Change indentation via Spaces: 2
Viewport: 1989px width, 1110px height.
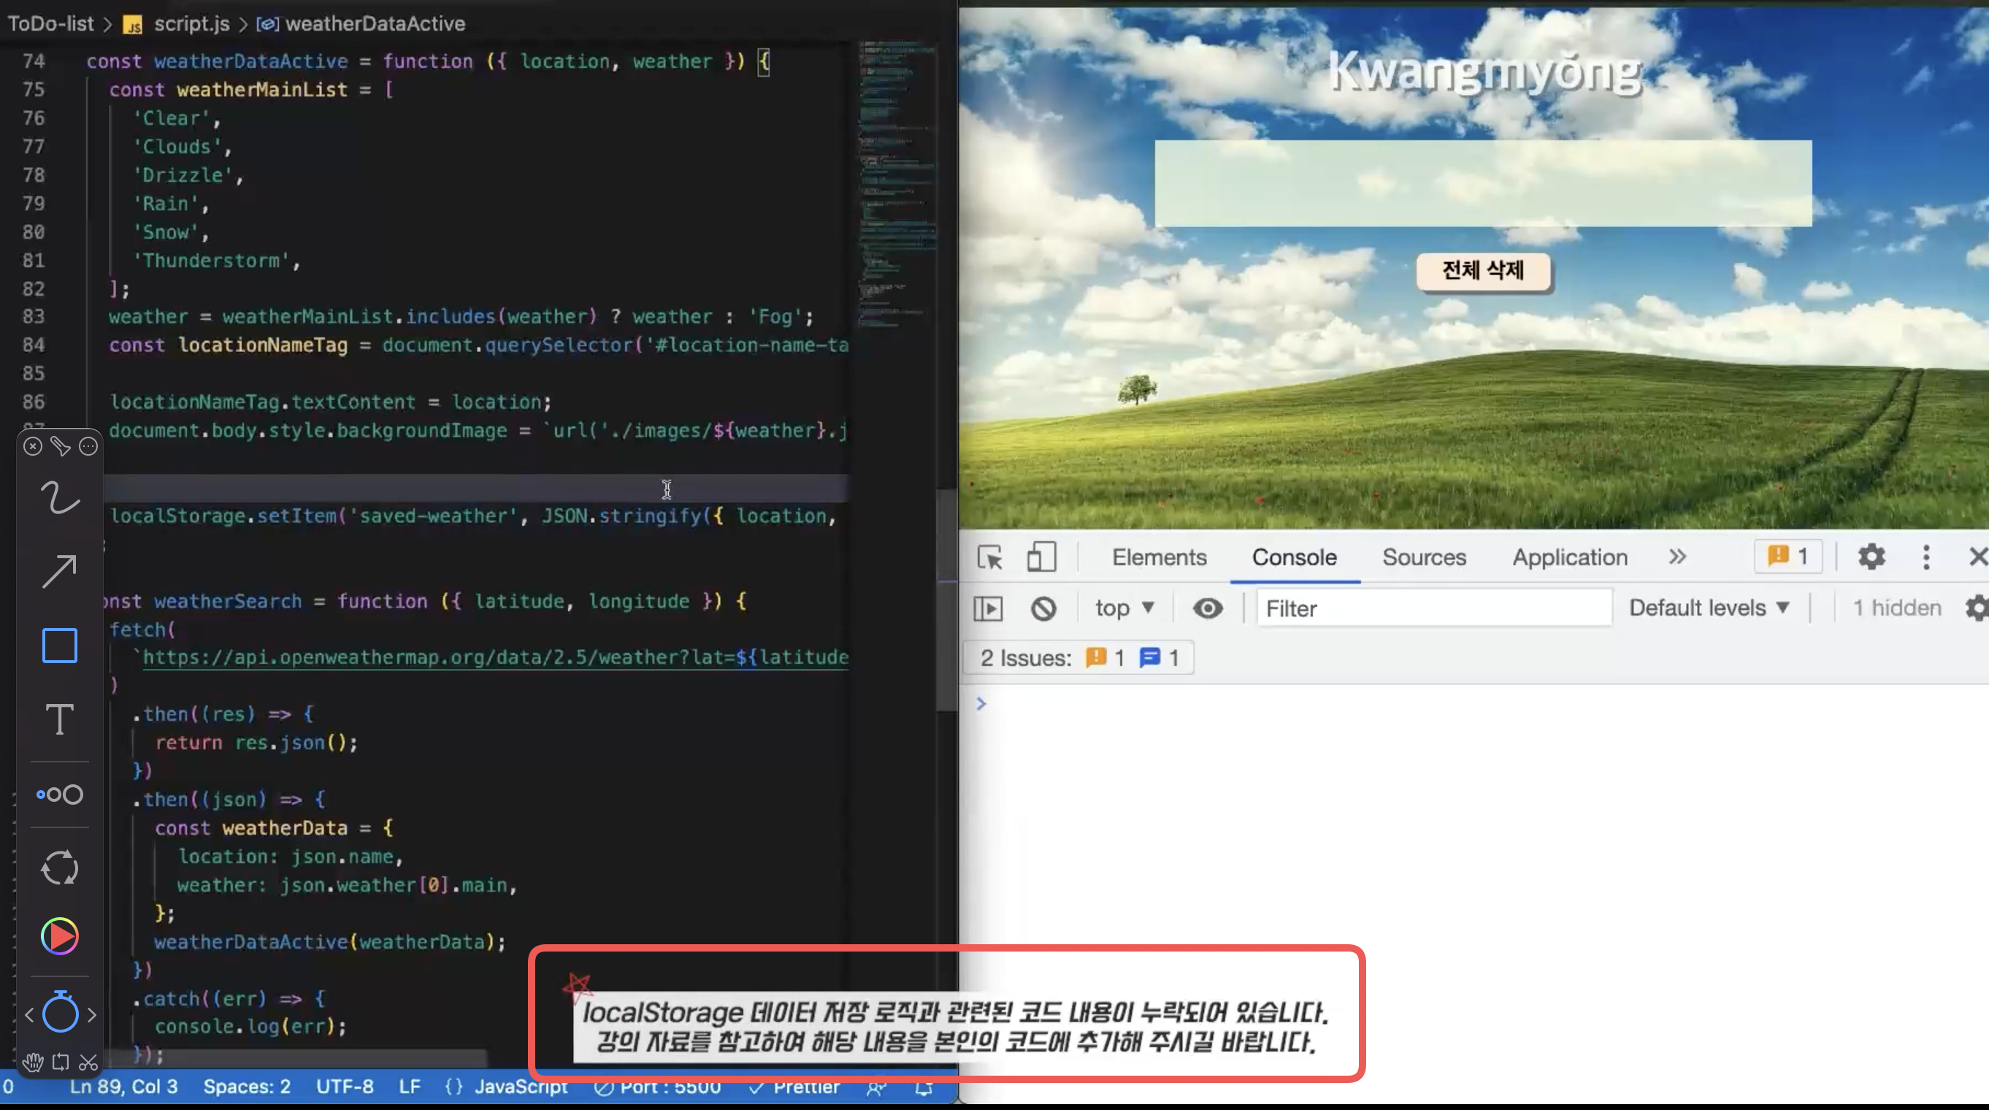247,1087
